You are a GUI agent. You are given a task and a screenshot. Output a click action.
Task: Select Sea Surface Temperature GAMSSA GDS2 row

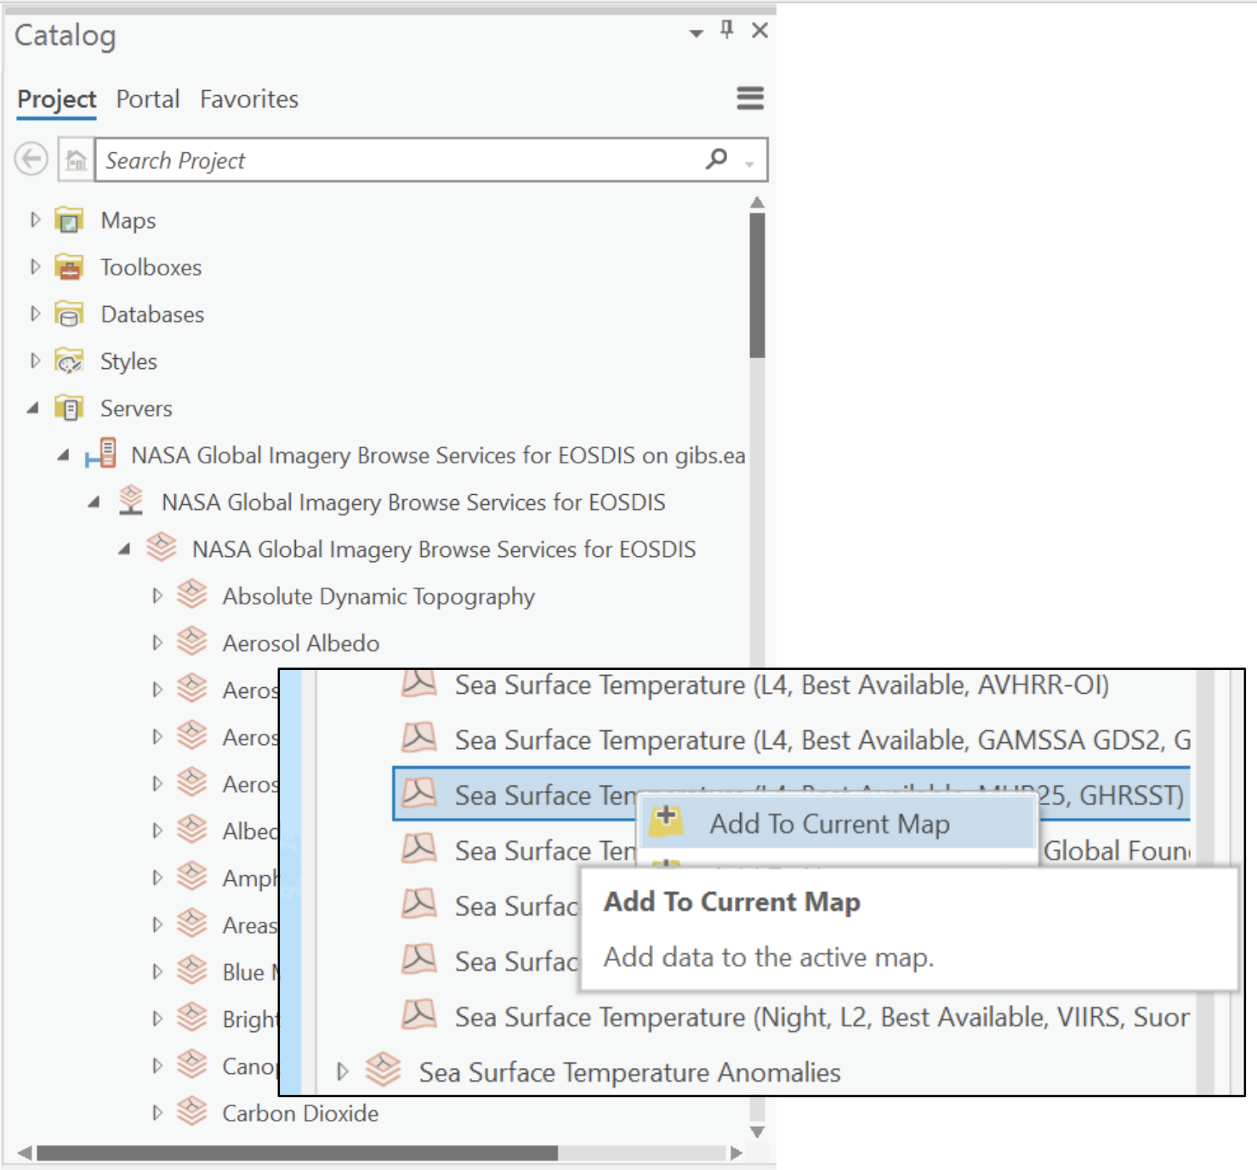pos(822,740)
